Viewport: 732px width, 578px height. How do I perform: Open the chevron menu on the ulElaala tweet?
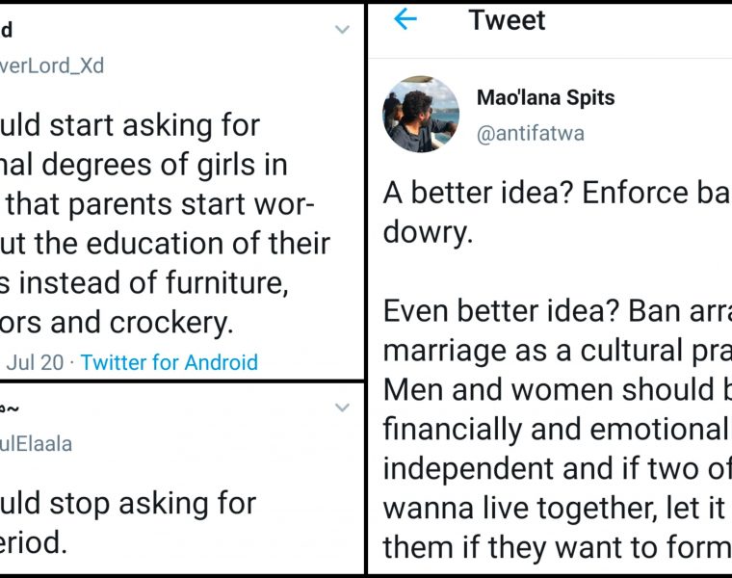(342, 408)
